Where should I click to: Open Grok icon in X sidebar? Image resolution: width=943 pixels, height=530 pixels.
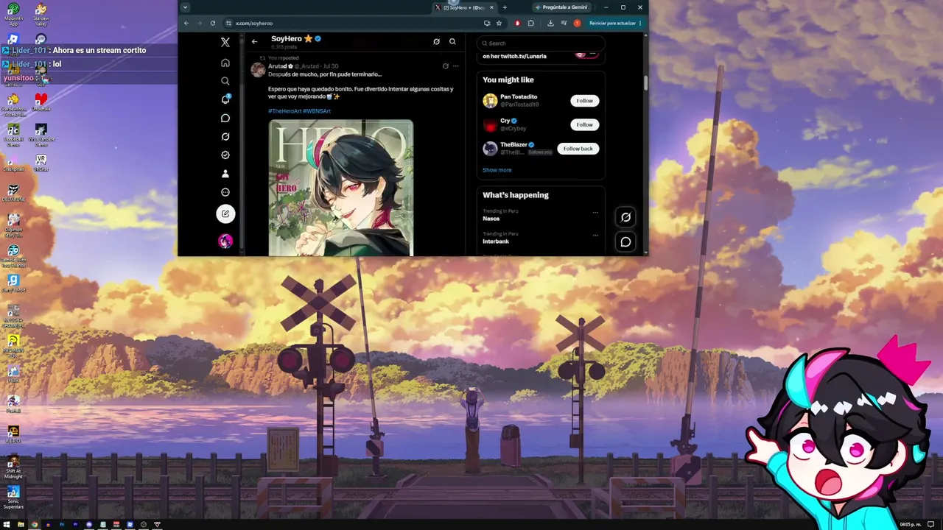(x=225, y=136)
